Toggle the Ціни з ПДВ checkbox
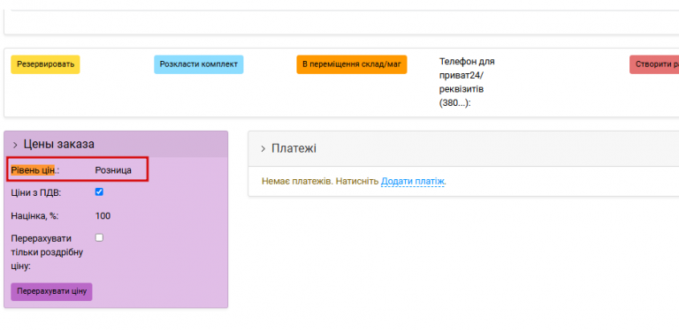Viewport: 679px width, 330px height. [99, 191]
